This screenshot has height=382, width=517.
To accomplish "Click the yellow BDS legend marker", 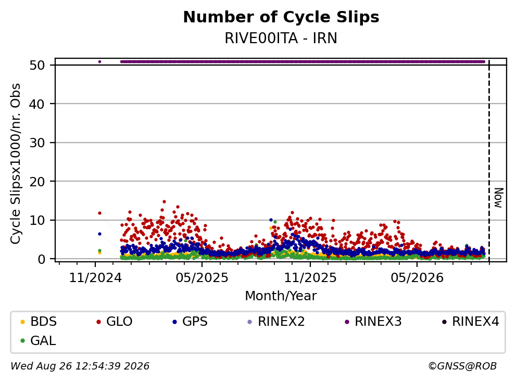I will (x=23, y=322).
